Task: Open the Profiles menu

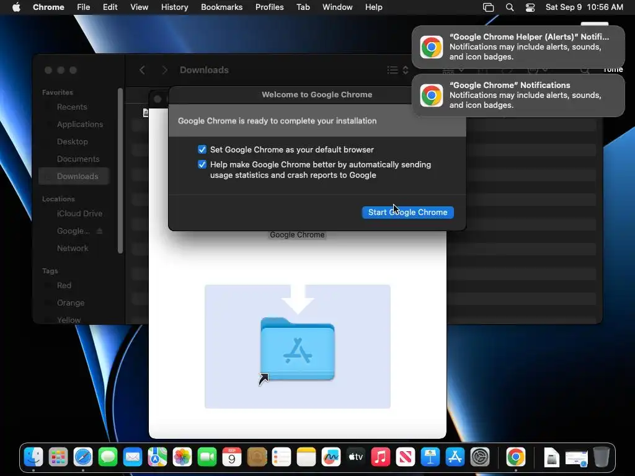Action: coord(269,7)
